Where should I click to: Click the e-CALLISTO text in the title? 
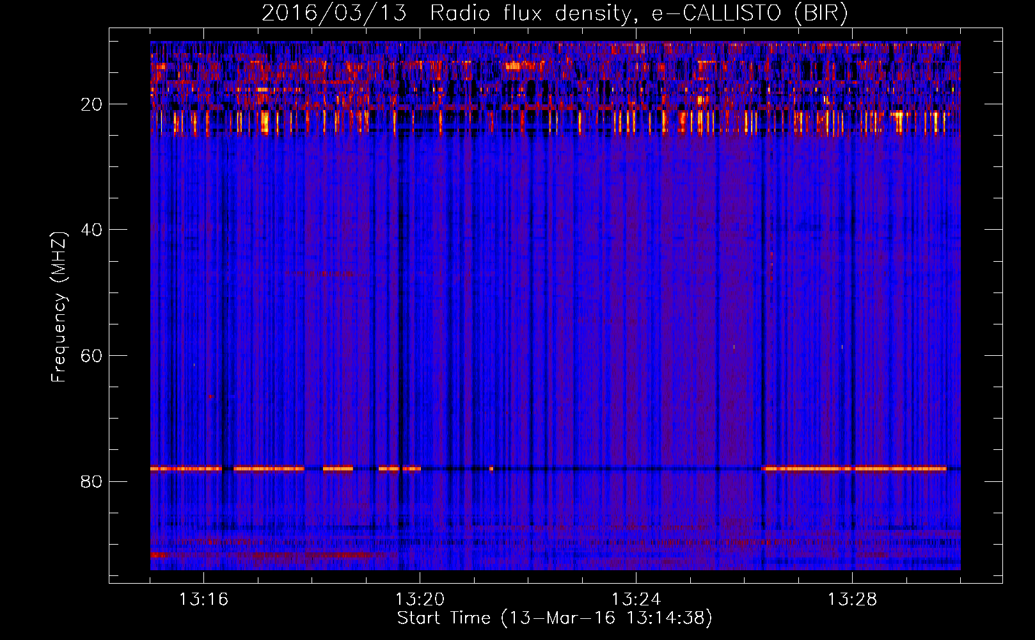tap(716, 13)
